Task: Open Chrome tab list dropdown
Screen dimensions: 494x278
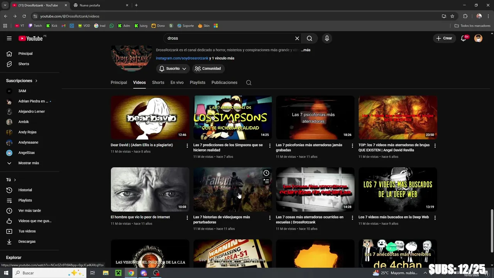Action: pyautogui.click(x=5, y=5)
